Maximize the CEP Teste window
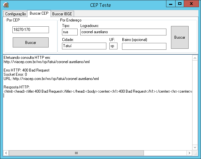This screenshot has height=159, width=201. [180, 4]
